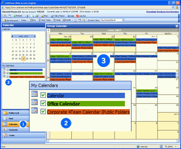Click calendar icon beside small orange Corporate entry
The width and height of the screenshot is (181, 149).
click(x=4, y=76)
